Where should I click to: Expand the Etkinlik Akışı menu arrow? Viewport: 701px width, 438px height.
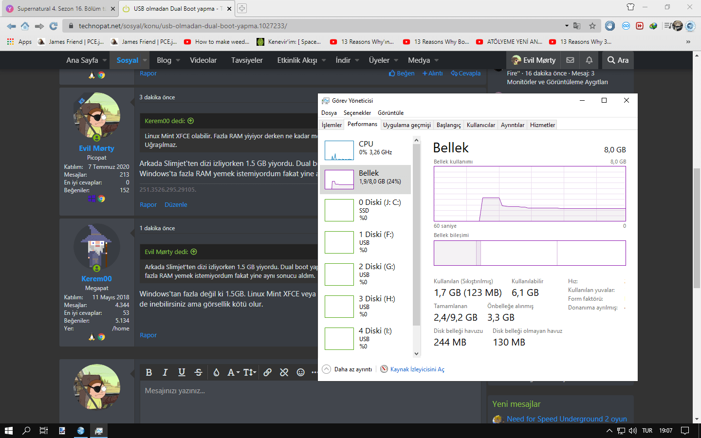324,60
